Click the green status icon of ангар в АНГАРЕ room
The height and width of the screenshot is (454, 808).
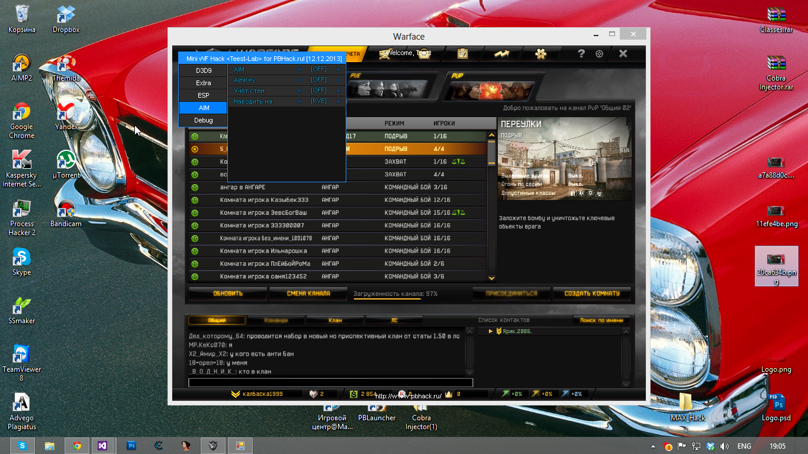point(194,187)
